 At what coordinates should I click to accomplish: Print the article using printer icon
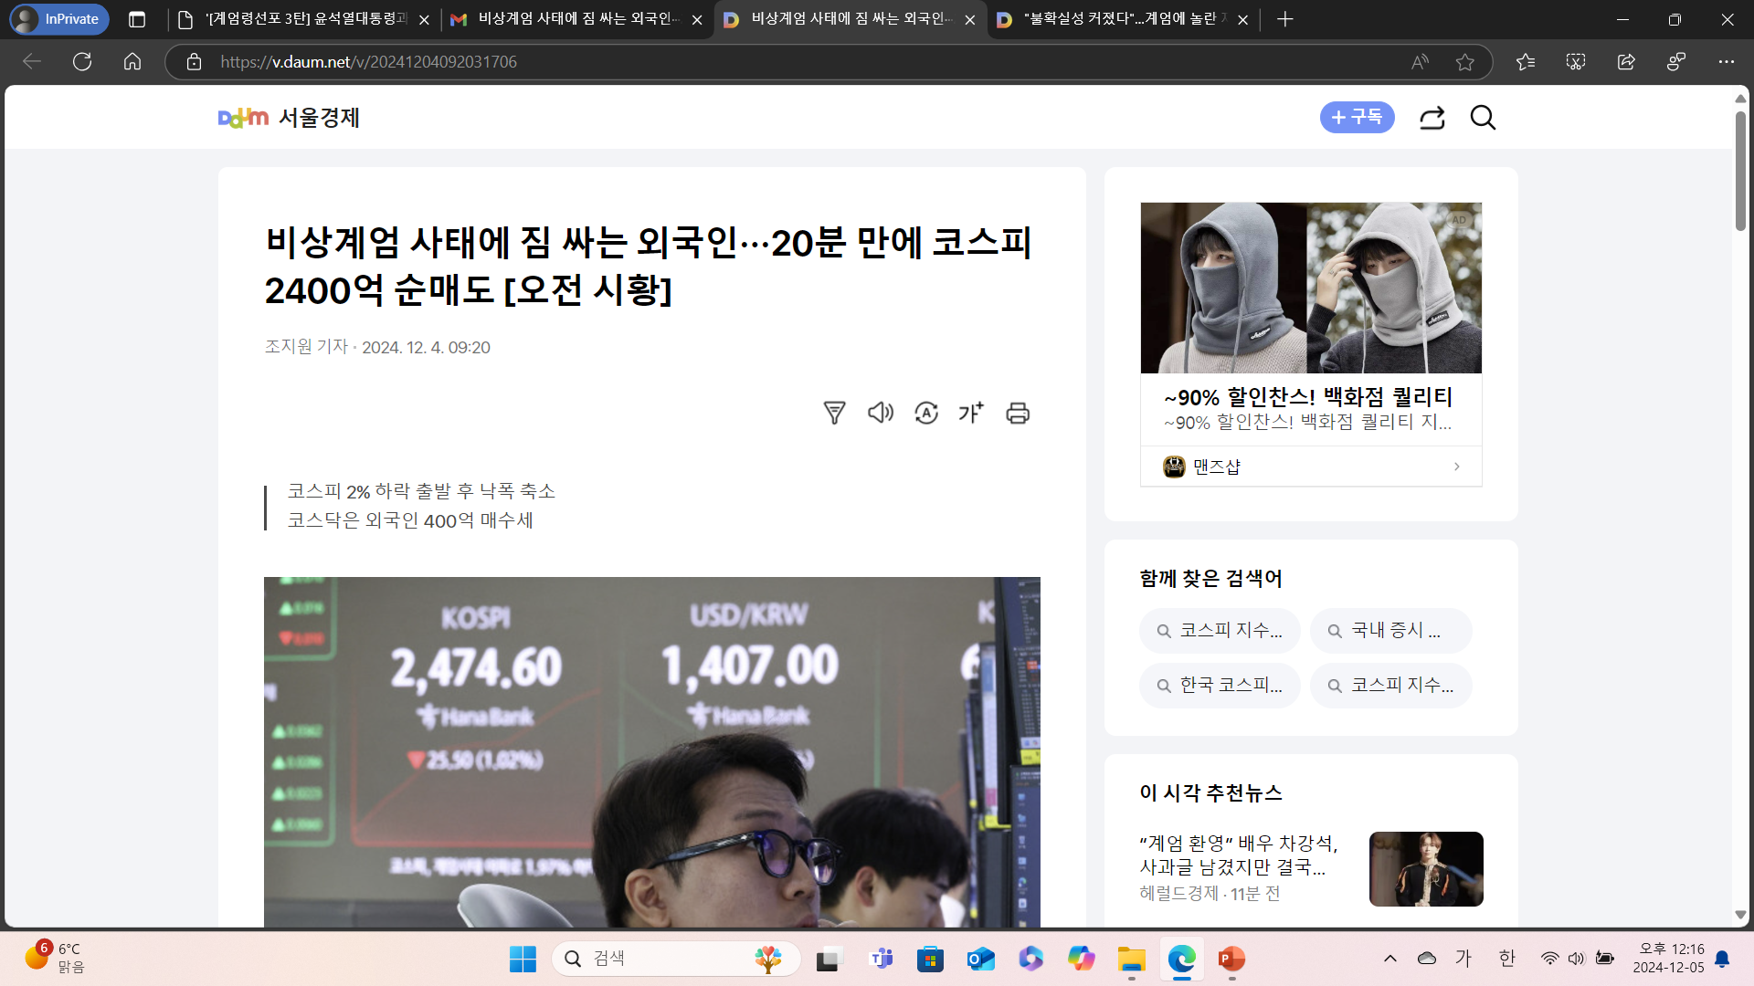(x=1018, y=413)
